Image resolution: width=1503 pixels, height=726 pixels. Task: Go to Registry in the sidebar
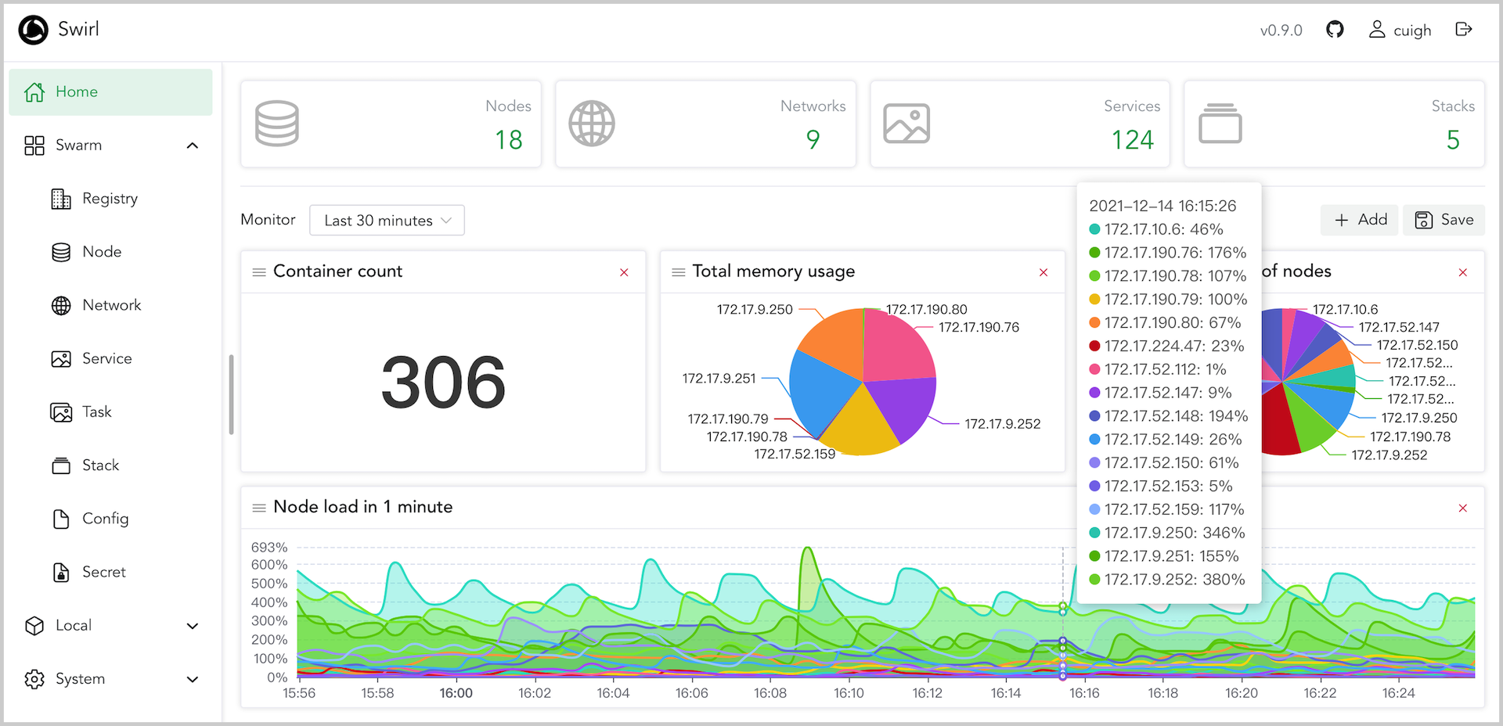pyautogui.click(x=110, y=199)
